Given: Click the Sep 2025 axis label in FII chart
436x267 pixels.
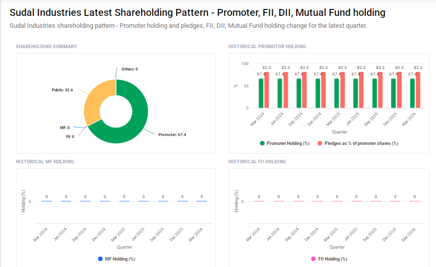Looking at the screenshot, I should (370, 234).
